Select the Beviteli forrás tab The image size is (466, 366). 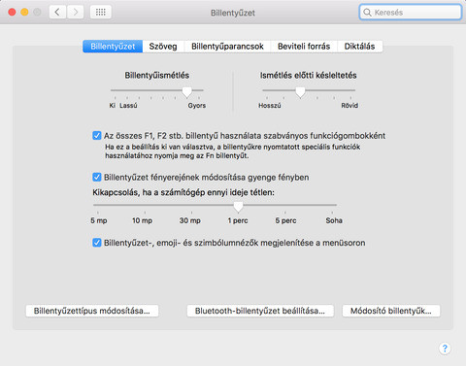point(304,47)
